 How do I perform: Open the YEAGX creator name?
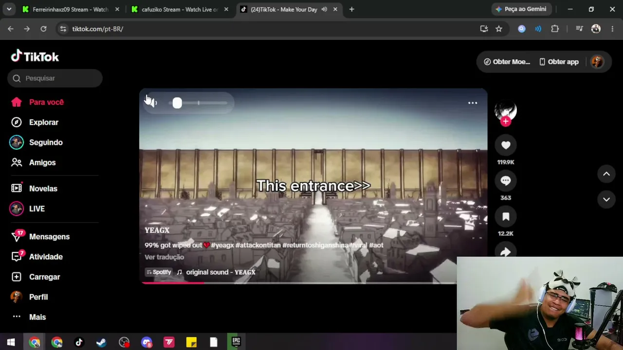click(x=157, y=230)
